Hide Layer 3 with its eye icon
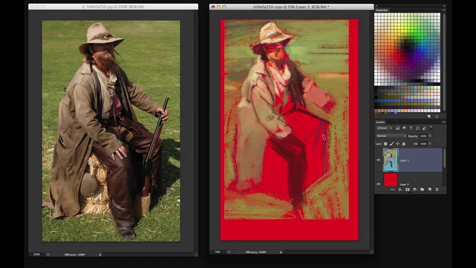Viewport: 476px width, 268px height. pyautogui.click(x=379, y=160)
